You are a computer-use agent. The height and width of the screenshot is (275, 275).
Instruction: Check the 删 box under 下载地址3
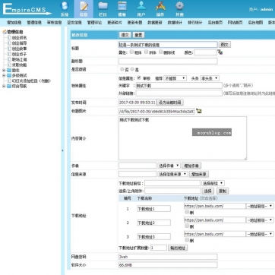[x=187, y=239]
